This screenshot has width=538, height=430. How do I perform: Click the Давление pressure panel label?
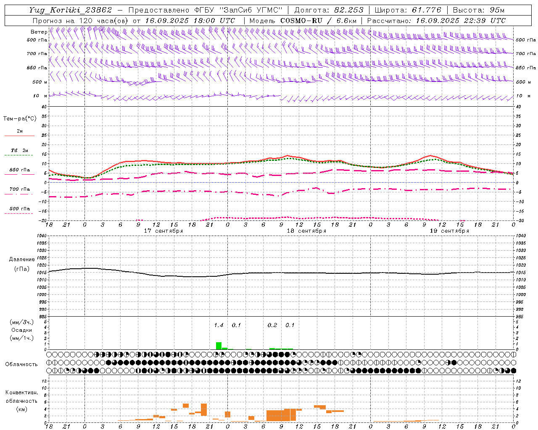pyautogui.click(x=22, y=260)
